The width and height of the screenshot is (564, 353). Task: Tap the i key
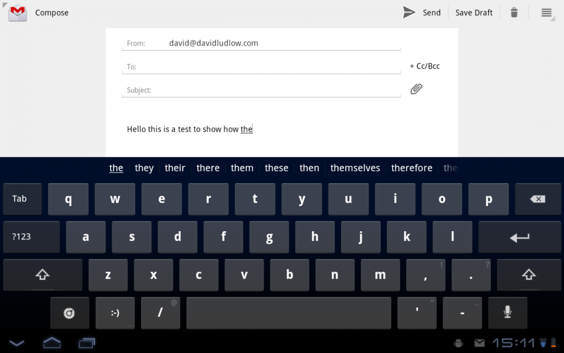[395, 199]
